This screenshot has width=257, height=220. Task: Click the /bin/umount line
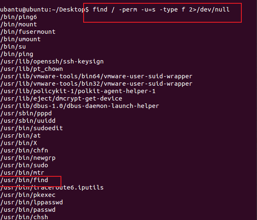click(x=21, y=39)
